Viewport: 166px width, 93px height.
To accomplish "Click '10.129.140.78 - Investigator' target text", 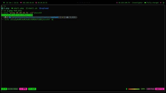I will click(130, 3).
